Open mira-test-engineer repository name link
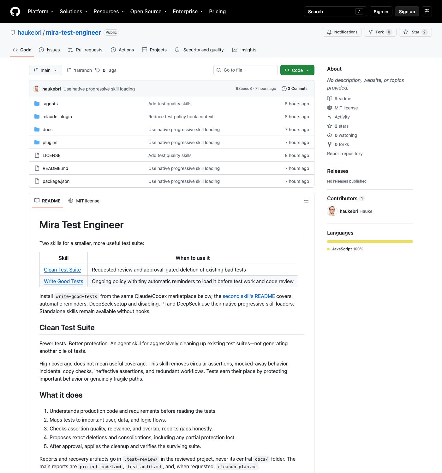The height and width of the screenshot is (473, 442). [73, 32]
